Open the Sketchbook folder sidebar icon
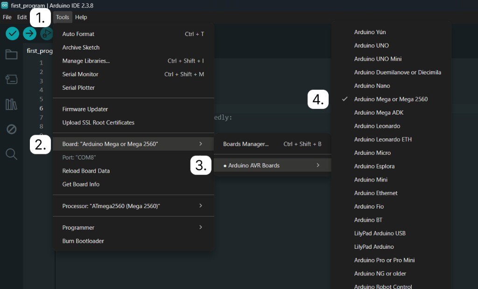The width and height of the screenshot is (478, 289). tap(11, 55)
